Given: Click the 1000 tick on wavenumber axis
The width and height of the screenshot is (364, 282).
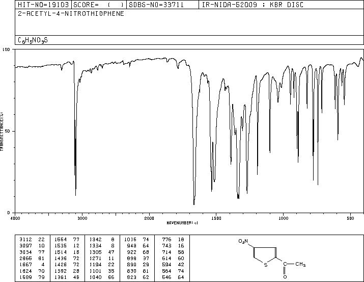Looking at the screenshot, I should 283,218.
